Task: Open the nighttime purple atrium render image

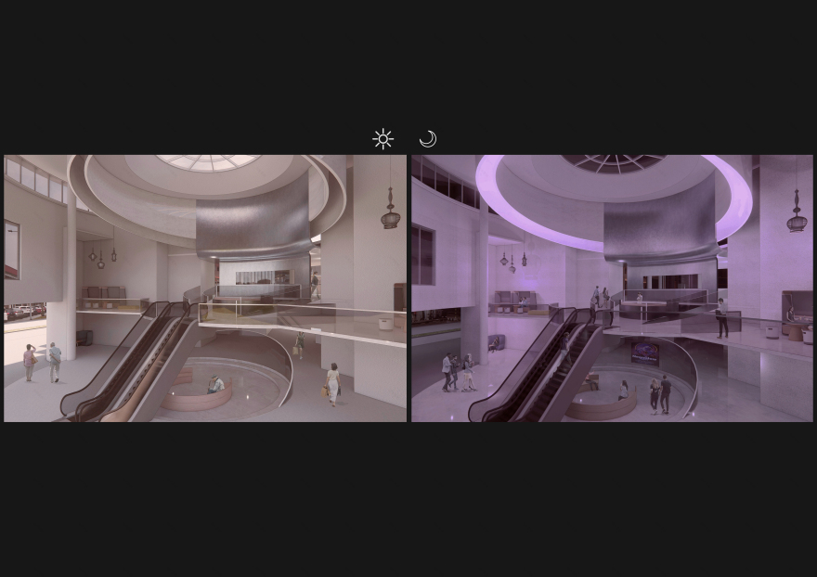Action: coord(612,288)
